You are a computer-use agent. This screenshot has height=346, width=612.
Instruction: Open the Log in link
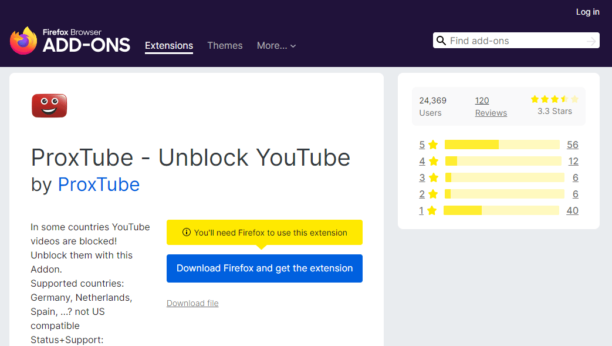[587, 12]
